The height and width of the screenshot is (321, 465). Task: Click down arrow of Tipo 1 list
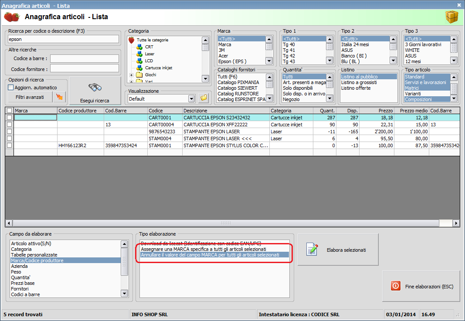[330, 60]
